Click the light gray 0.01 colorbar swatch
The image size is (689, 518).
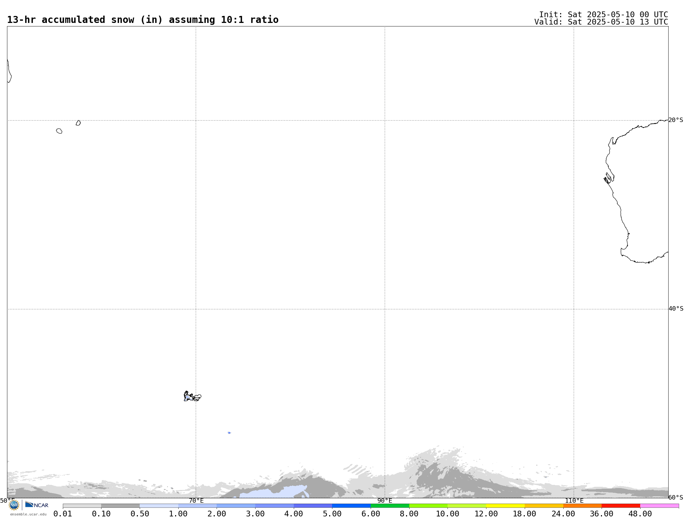coord(82,506)
